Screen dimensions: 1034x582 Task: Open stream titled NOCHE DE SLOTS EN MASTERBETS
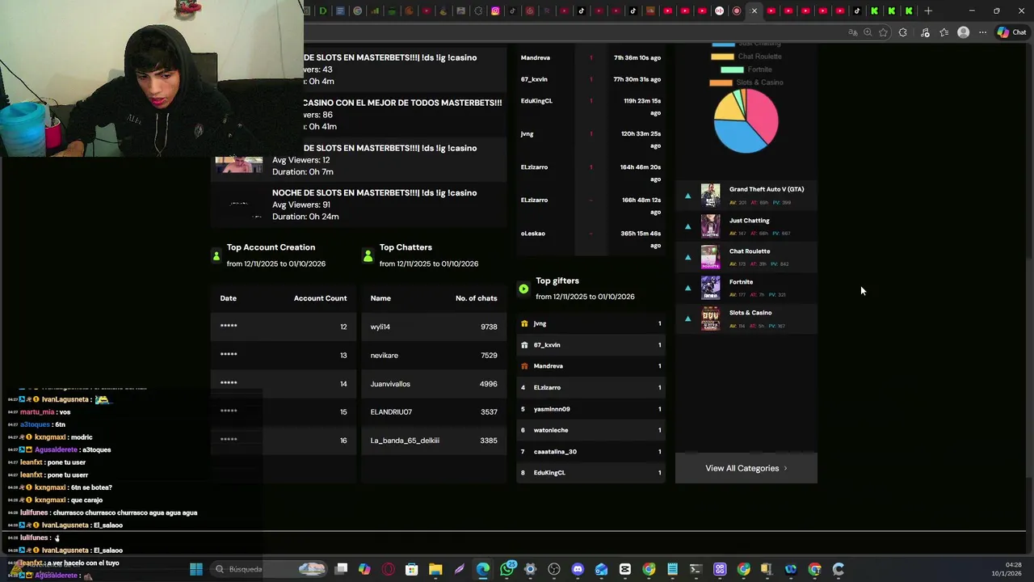pyautogui.click(x=374, y=192)
